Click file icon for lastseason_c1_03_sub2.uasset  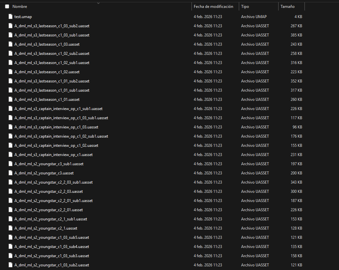11,26
